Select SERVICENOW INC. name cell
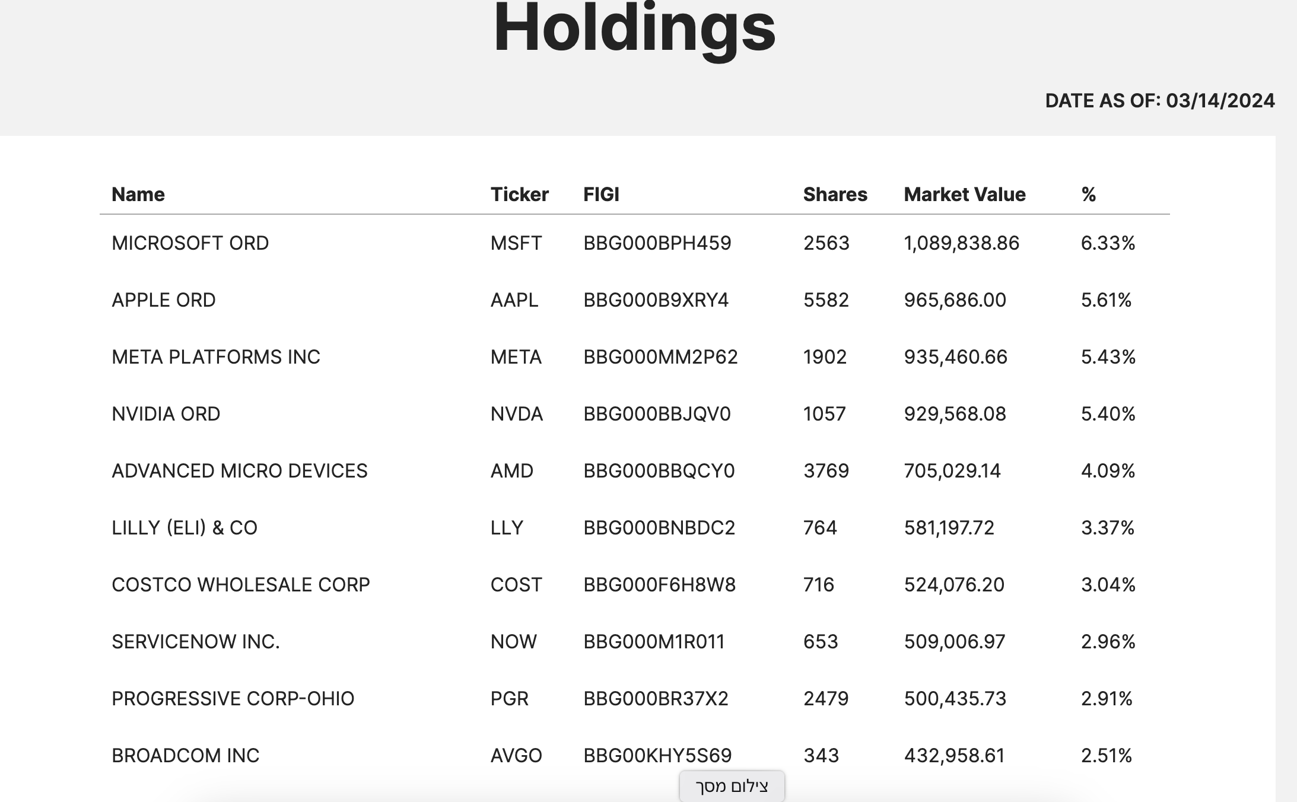1297x802 pixels. (x=196, y=642)
